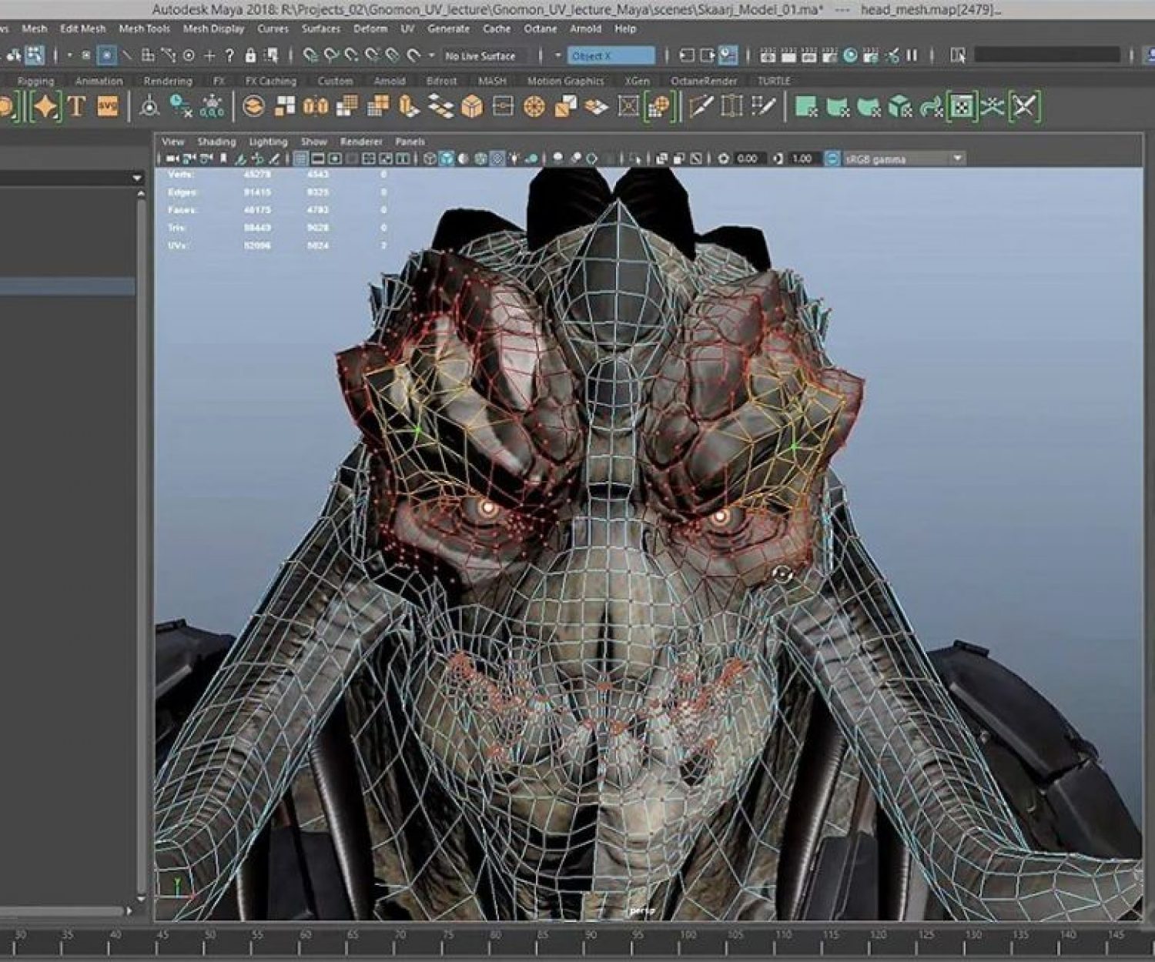
Task: Click the SVG import shelf icon
Action: [x=108, y=106]
